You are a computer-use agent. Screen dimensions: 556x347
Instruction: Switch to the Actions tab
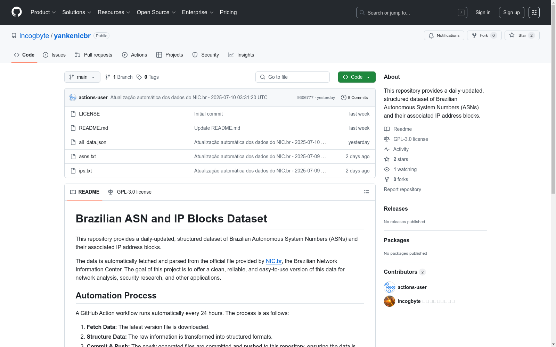tap(134, 55)
